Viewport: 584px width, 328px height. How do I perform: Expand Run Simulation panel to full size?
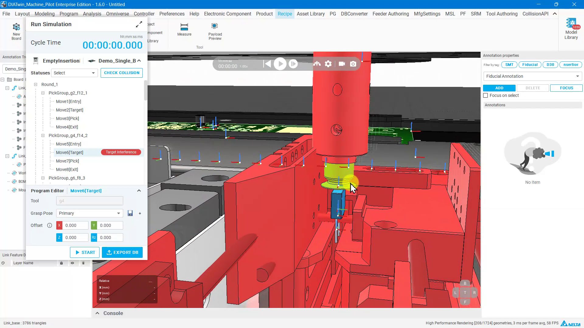coord(139,24)
